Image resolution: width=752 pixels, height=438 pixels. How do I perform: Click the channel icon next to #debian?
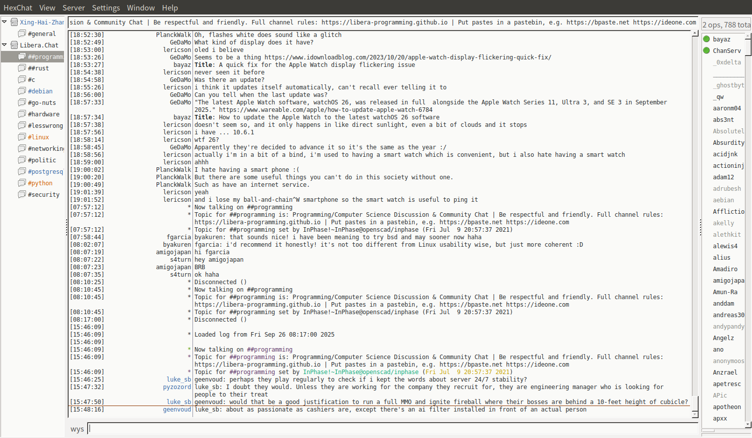22,91
